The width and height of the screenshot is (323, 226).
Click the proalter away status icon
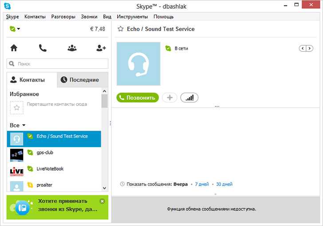click(30, 185)
